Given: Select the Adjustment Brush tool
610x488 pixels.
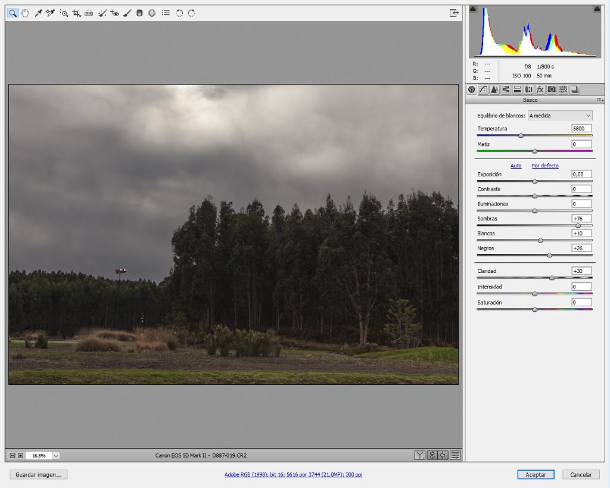Looking at the screenshot, I should tap(127, 13).
